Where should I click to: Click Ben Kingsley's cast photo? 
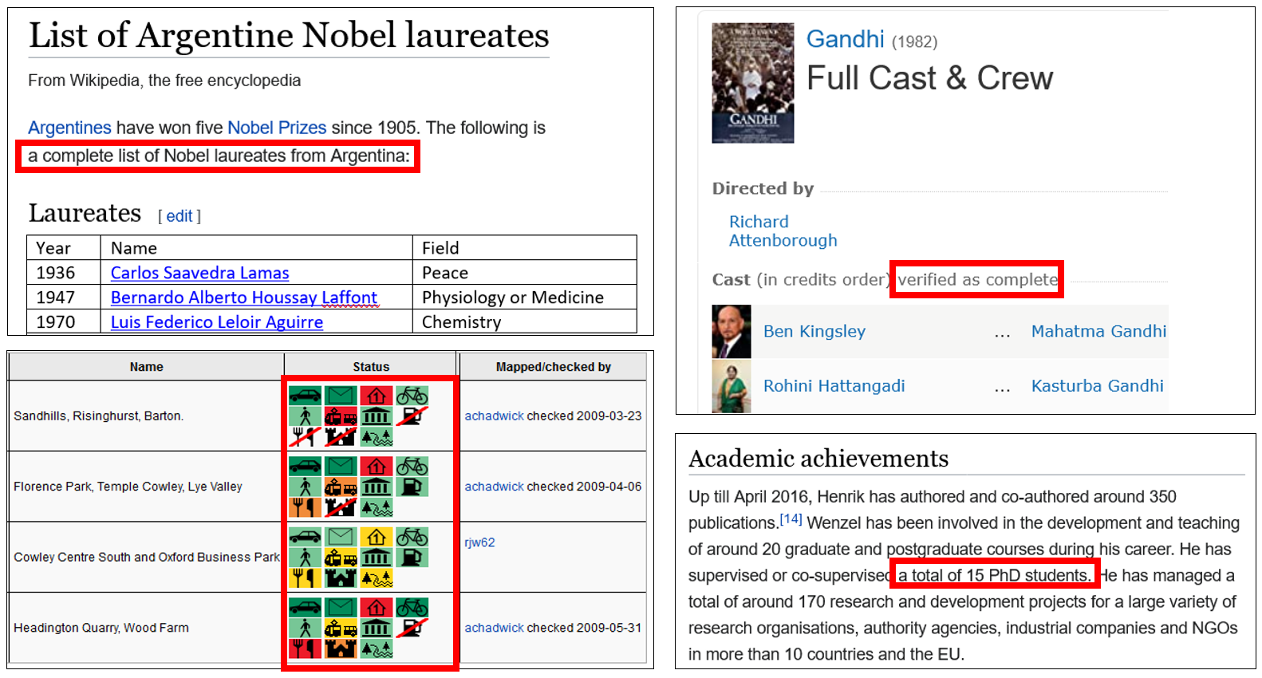tap(732, 331)
